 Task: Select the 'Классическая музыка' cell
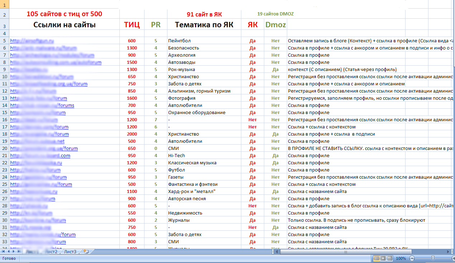click(204, 163)
